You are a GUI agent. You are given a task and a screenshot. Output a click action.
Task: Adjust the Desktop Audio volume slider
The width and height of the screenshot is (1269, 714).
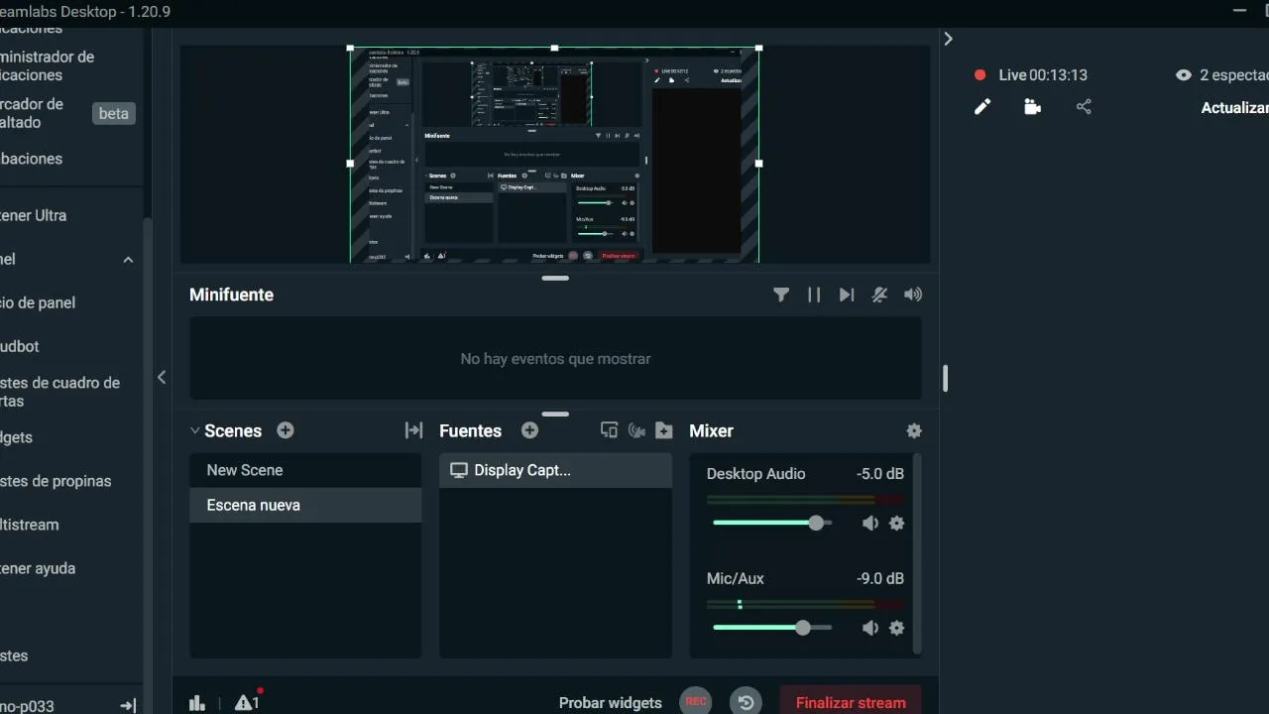pos(772,523)
